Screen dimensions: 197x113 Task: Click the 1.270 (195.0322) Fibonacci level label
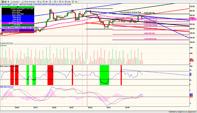150,39
